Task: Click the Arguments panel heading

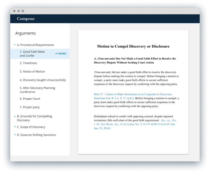Action: pyautogui.click(x=25, y=33)
